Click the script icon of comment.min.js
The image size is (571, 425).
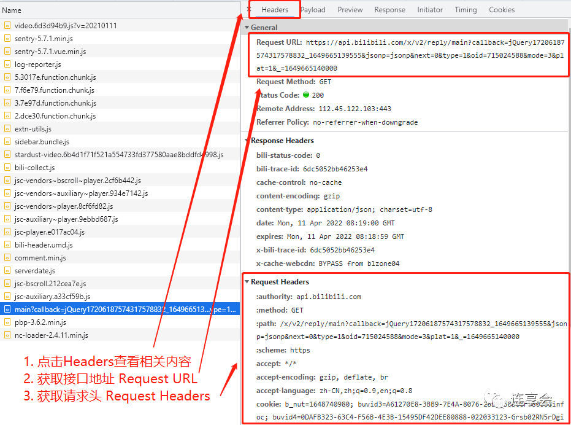(x=7, y=258)
